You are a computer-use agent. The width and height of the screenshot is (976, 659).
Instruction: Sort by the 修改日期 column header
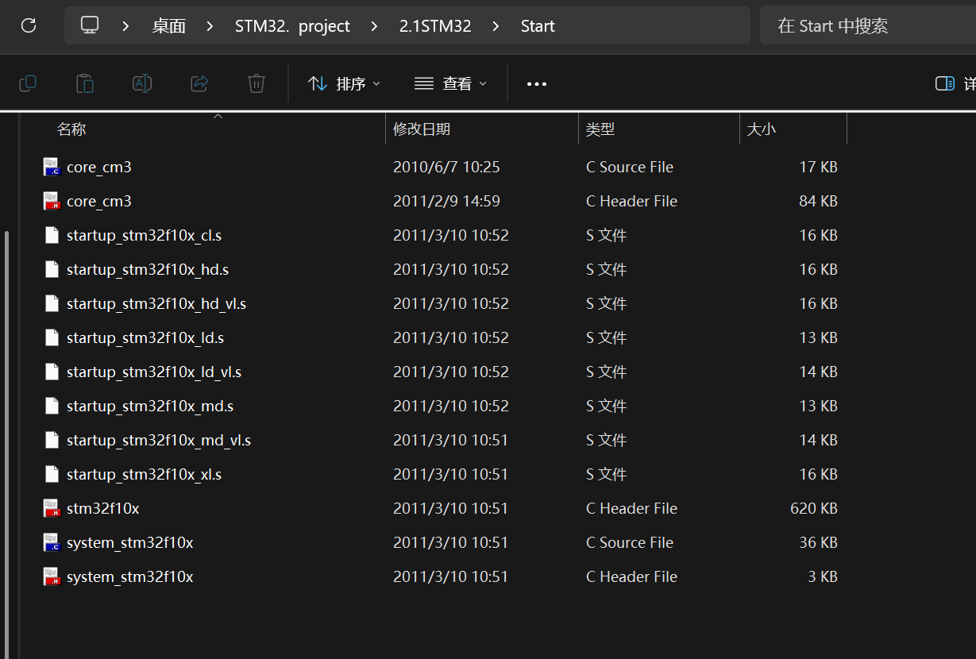coord(422,129)
